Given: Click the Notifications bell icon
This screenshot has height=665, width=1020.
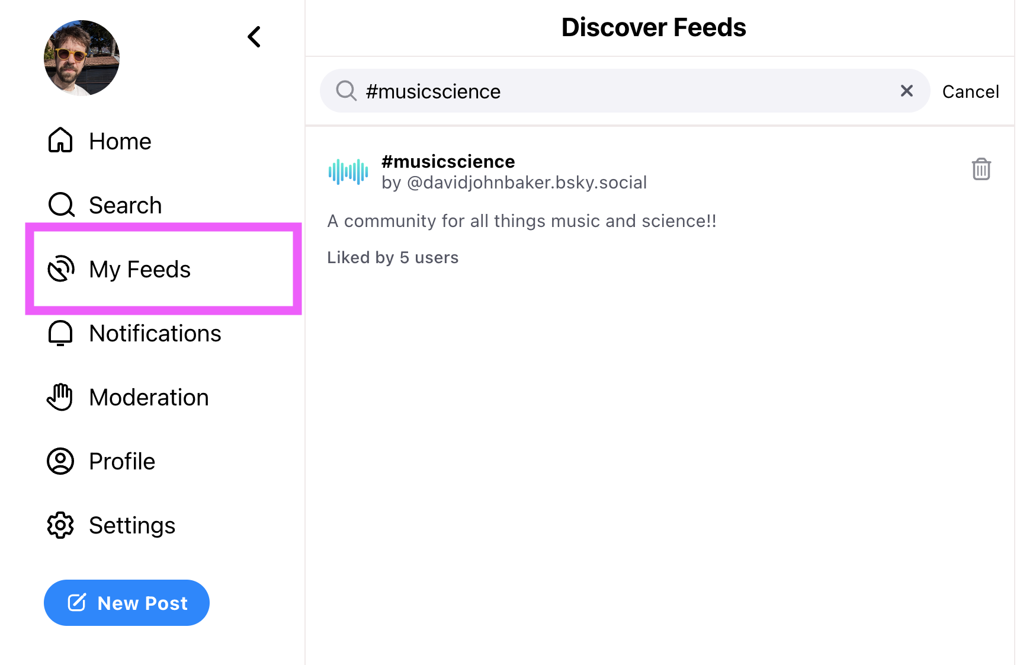Looking at the screenshot, I should (x=60, y=333).
